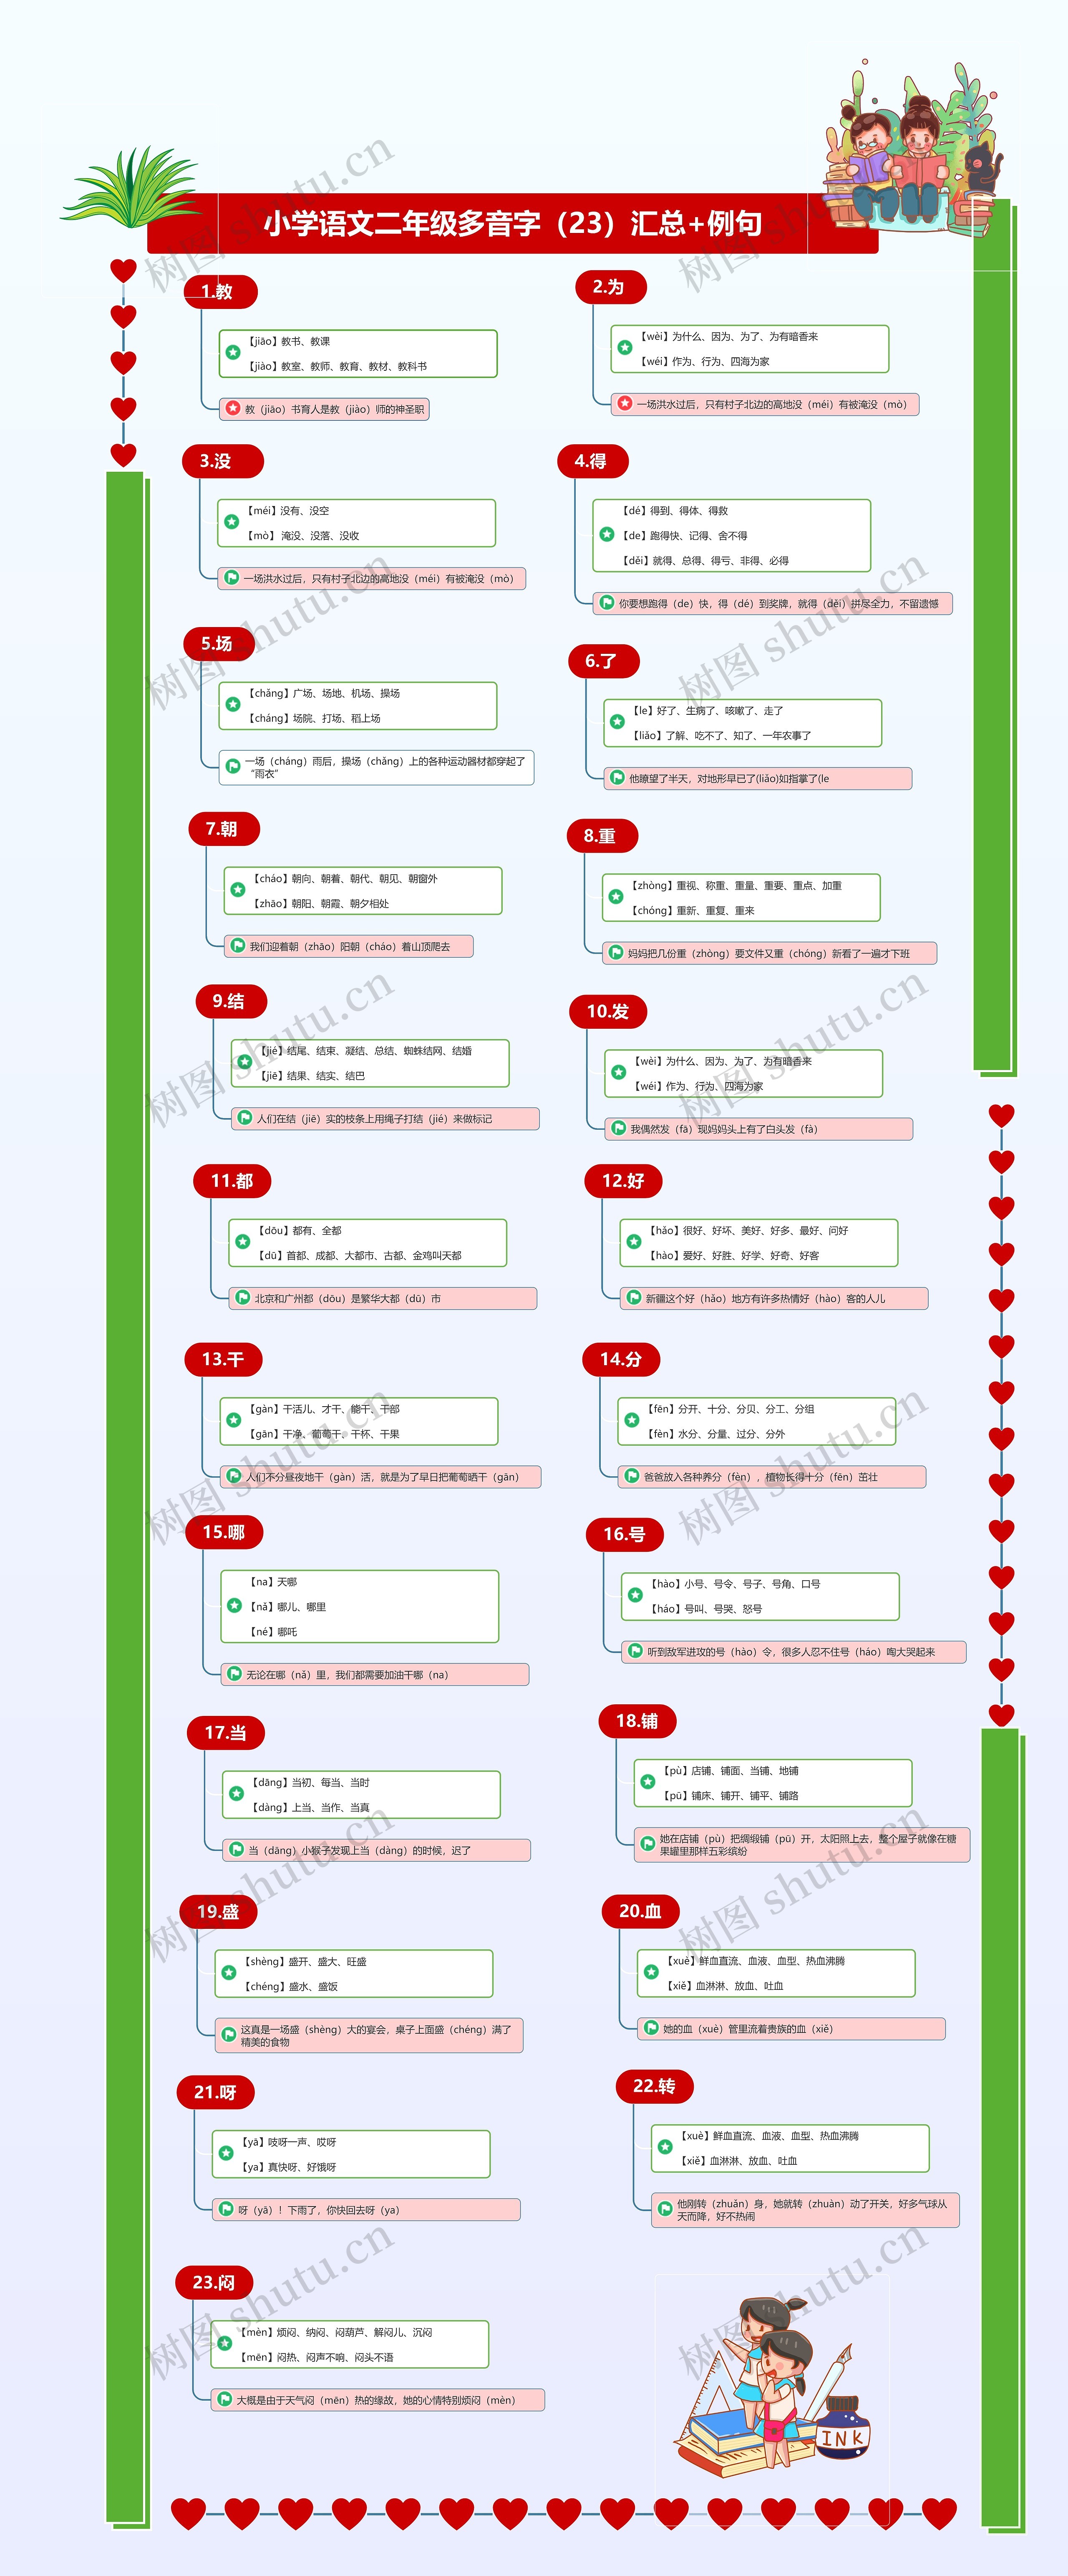Click the title 小学语文二年级多音字（23）汇总+例句
Screen dimensions: 1068x2576
(x=513, y=223)
